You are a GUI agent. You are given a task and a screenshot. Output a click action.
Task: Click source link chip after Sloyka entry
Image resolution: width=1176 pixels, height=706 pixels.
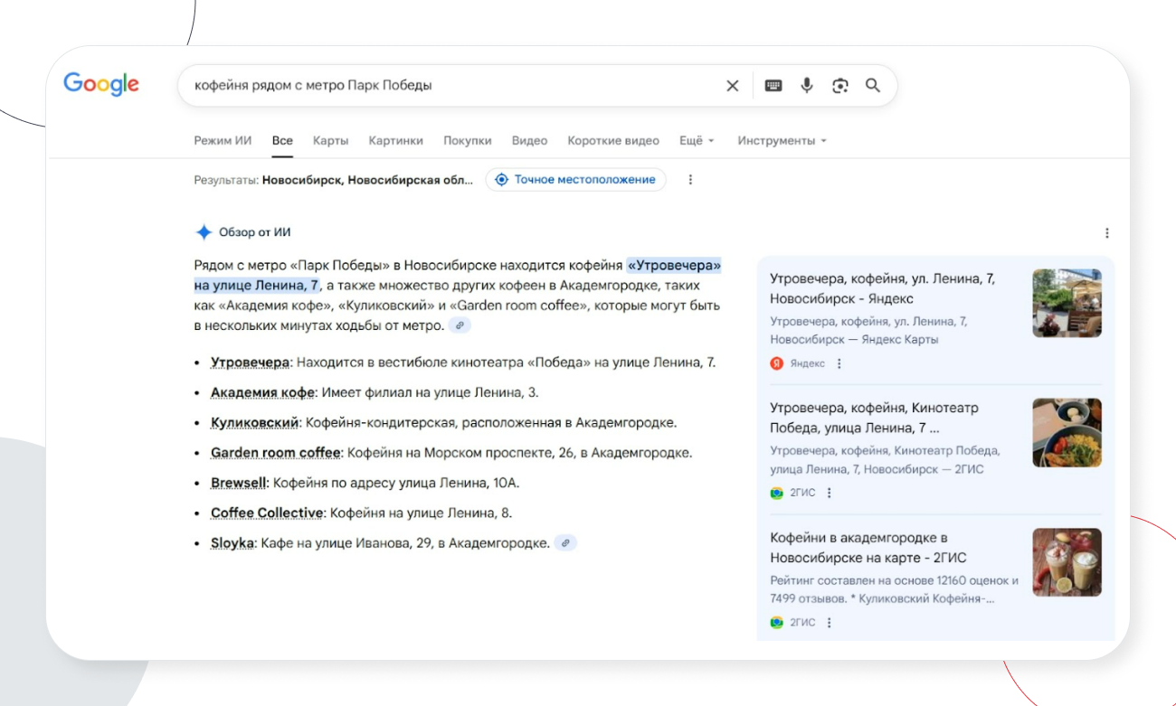coord(565,543)
